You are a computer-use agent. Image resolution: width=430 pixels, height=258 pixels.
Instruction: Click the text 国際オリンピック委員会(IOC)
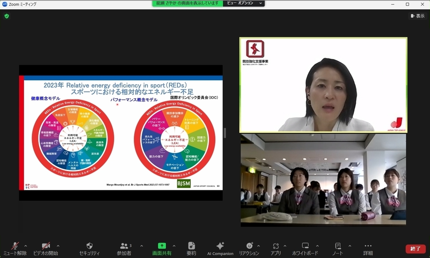coord(194,97)
